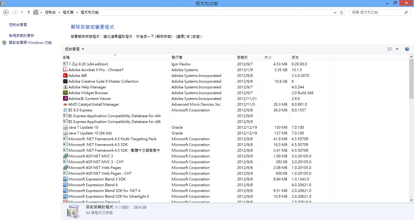
Task: Open the 組合管理 dropdown menu
Action: (74, 49)
